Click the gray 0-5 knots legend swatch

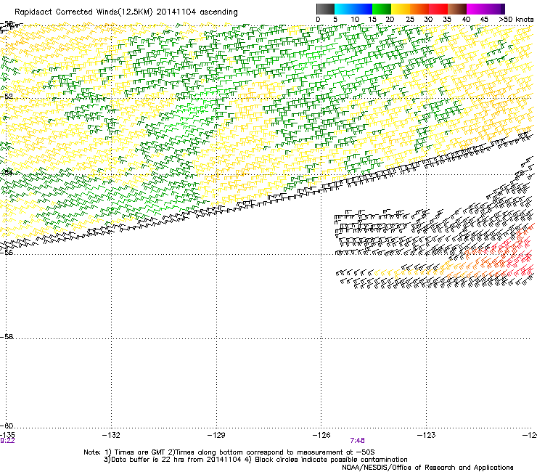(x=325, y=9)
